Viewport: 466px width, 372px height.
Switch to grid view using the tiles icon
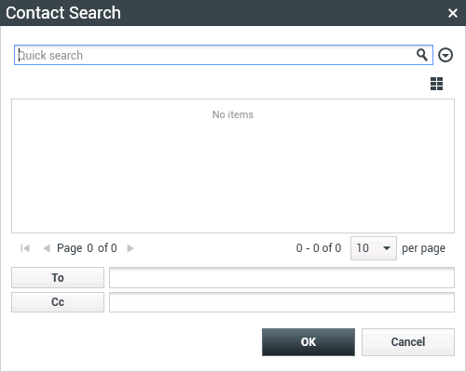point(436,84)
